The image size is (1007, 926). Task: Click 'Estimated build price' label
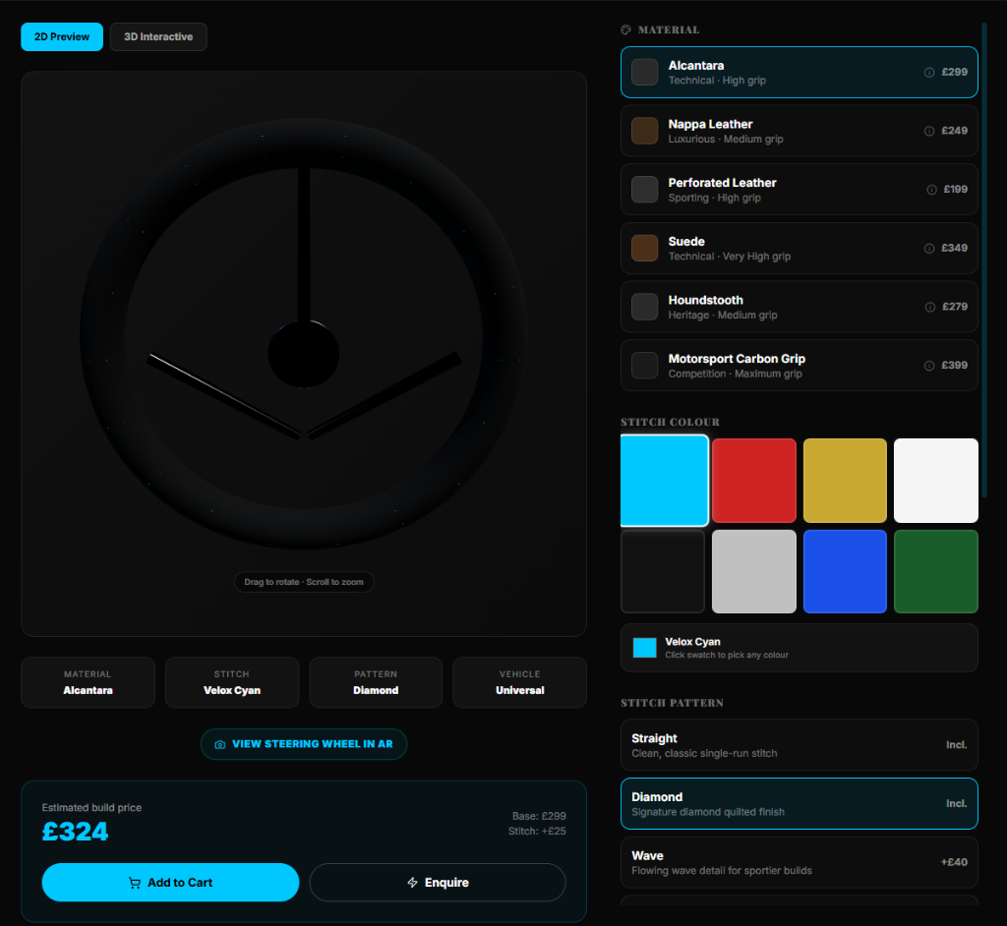[91, 808]
